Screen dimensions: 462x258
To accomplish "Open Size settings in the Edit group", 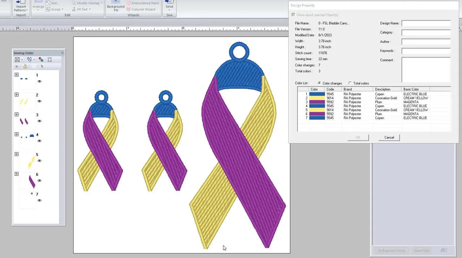I will (55, 3).
